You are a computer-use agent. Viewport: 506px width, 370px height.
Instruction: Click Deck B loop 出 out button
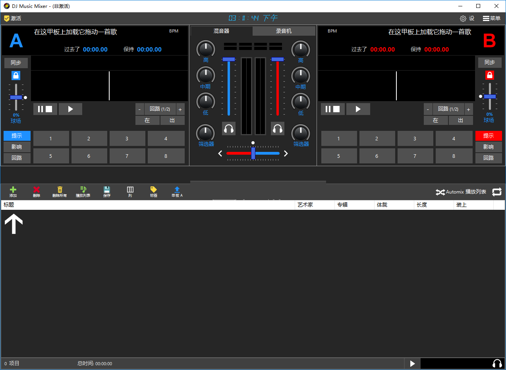[461, 121]
